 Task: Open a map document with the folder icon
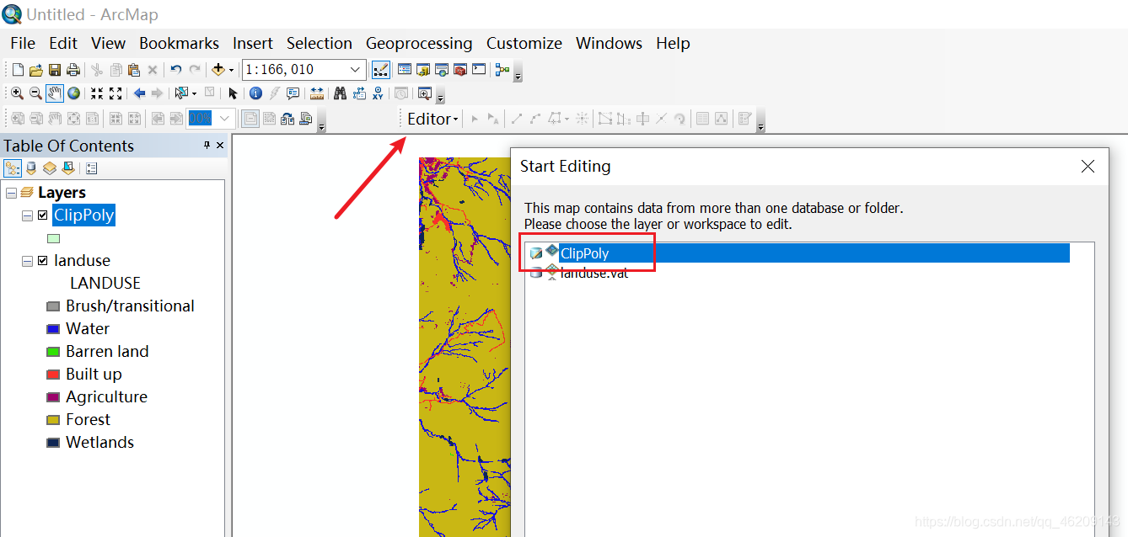(x=36, y=70)
